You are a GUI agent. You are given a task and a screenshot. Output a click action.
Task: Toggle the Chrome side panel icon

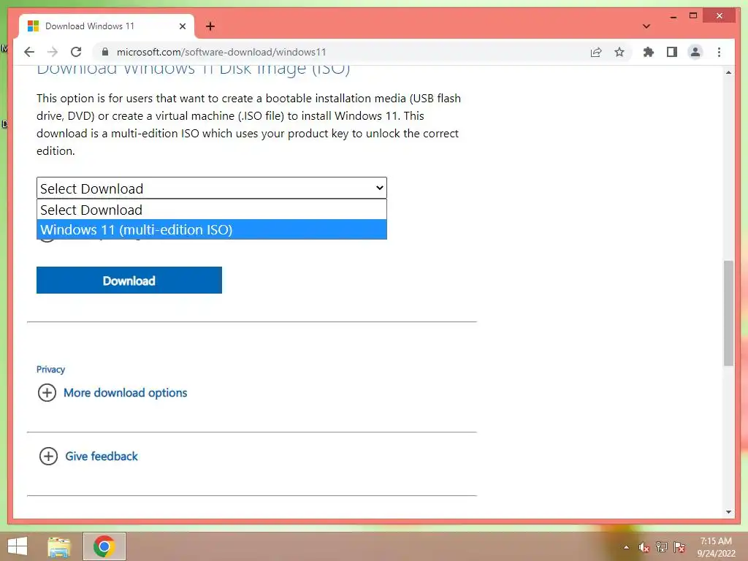[672, 52]
